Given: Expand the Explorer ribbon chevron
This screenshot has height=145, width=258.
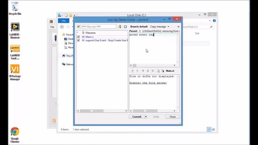Looking at the screenshot, I should 210,21.
